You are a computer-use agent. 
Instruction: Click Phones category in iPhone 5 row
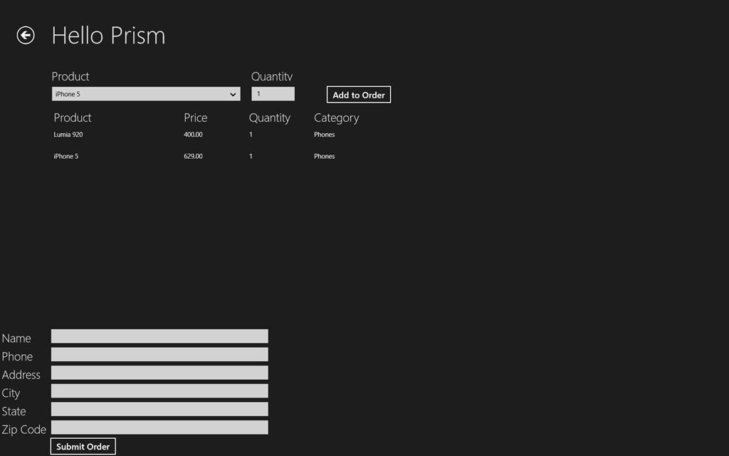click(x=324, y=156)
